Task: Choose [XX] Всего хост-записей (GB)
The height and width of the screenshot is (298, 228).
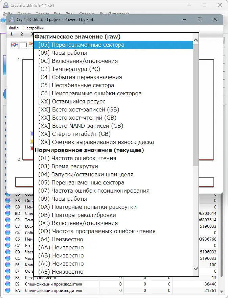Action: (113, 110)
